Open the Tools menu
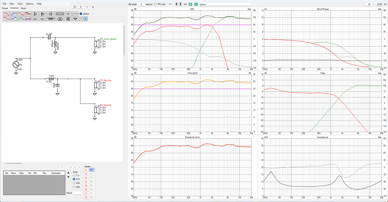 pyautogui.click(x=20, y=4)
